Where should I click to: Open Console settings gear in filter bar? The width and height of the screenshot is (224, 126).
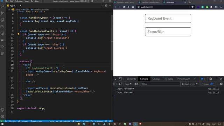[221, 84]
